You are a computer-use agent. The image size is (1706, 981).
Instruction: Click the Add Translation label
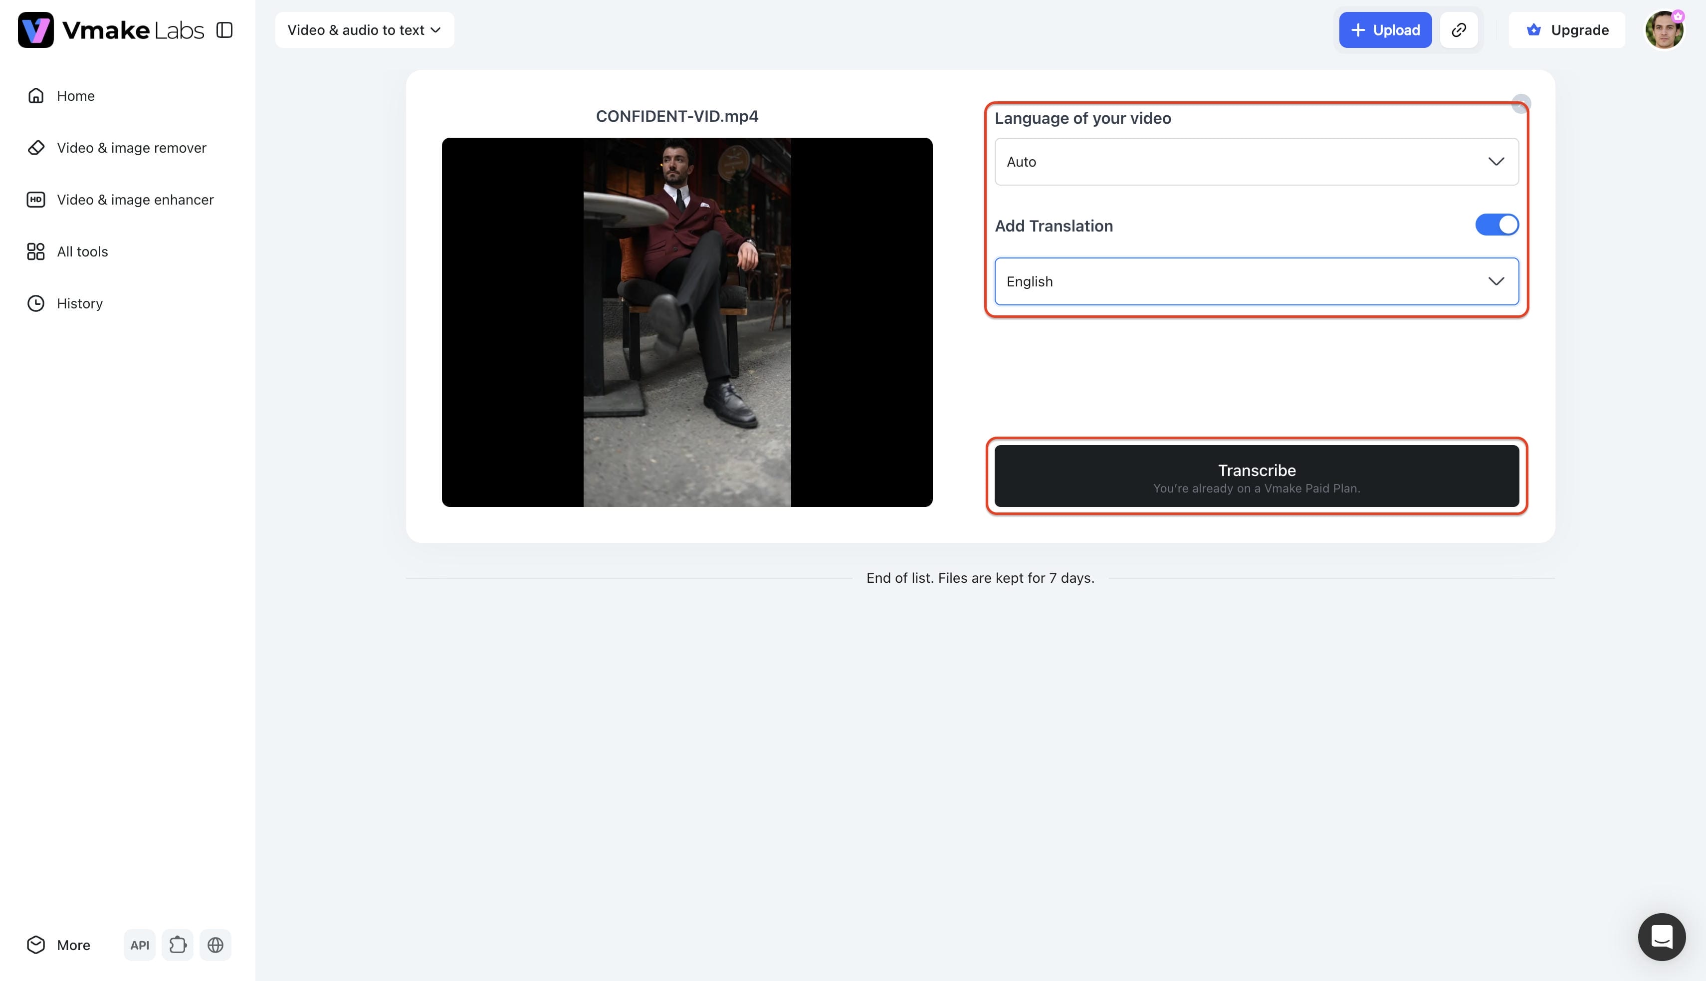tap(1054, 226)
